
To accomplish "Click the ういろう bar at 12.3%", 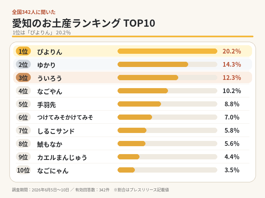I will [167, 78].
